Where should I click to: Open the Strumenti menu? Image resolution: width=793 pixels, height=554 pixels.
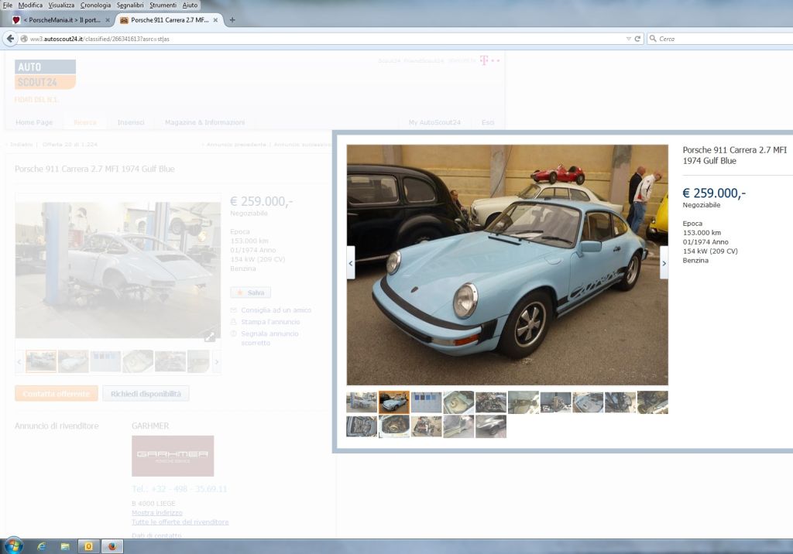[163, 5]
